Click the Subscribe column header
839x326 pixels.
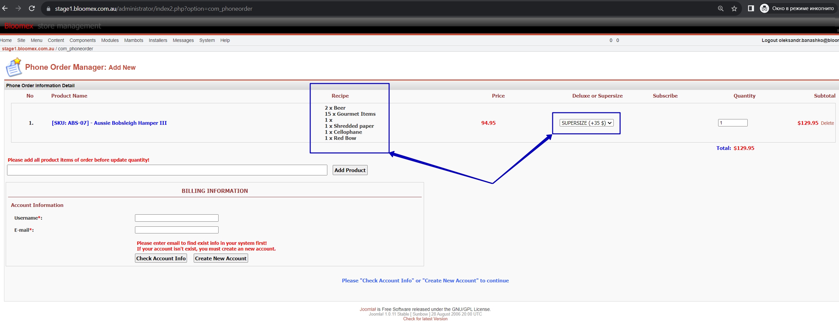pos(665,96)
